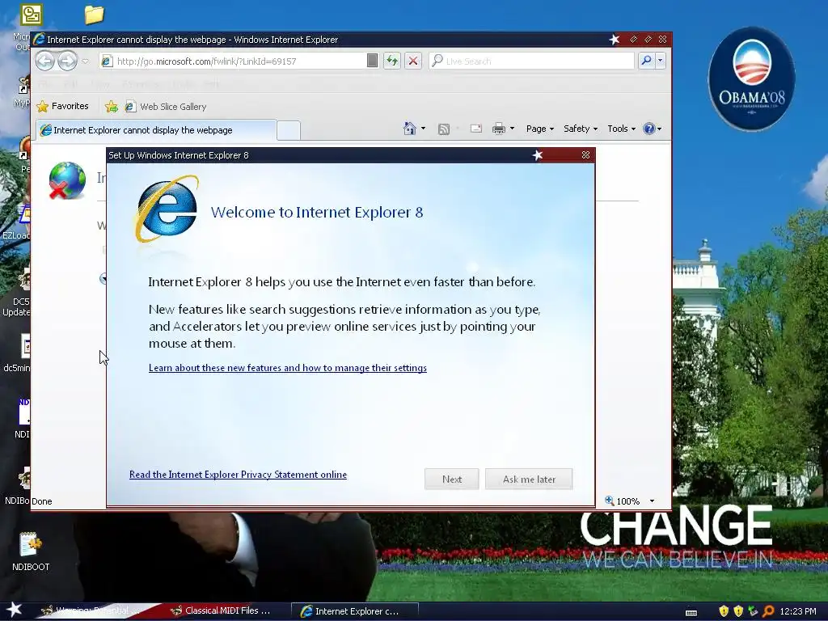Click Next in the IE8 setup dialog
828x621 pixels.
(451, 479)
